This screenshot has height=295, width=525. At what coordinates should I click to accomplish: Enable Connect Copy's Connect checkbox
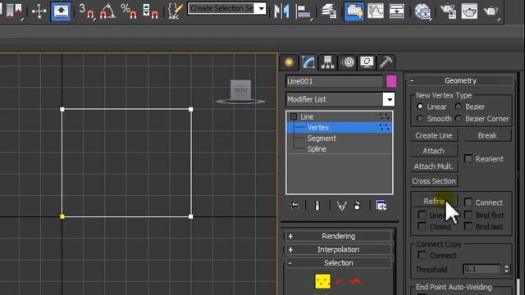pos(422,255)
